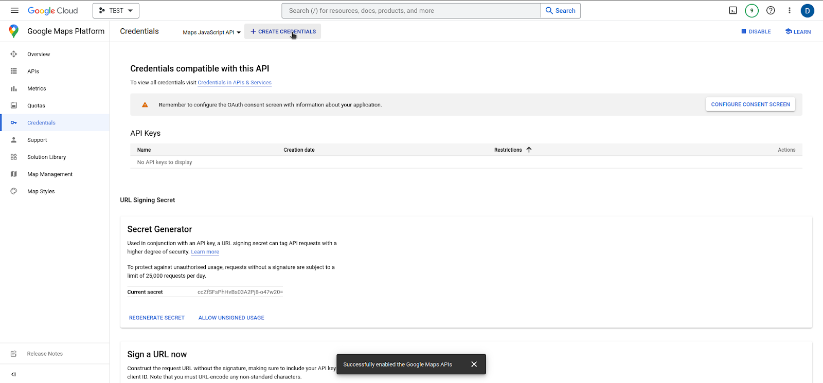The width and height of the screenshot is (823, 383).
Task: Click the Support person icon
Action: pos(14,140)
